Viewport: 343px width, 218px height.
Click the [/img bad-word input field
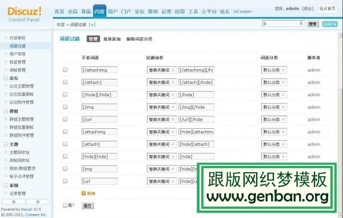point(99,107)
